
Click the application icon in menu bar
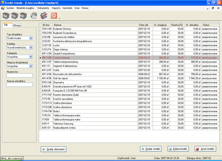[3, 8]
